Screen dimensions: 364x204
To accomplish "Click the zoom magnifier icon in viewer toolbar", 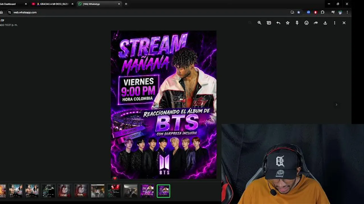I will pyautogui.click(x=259, y=23).
